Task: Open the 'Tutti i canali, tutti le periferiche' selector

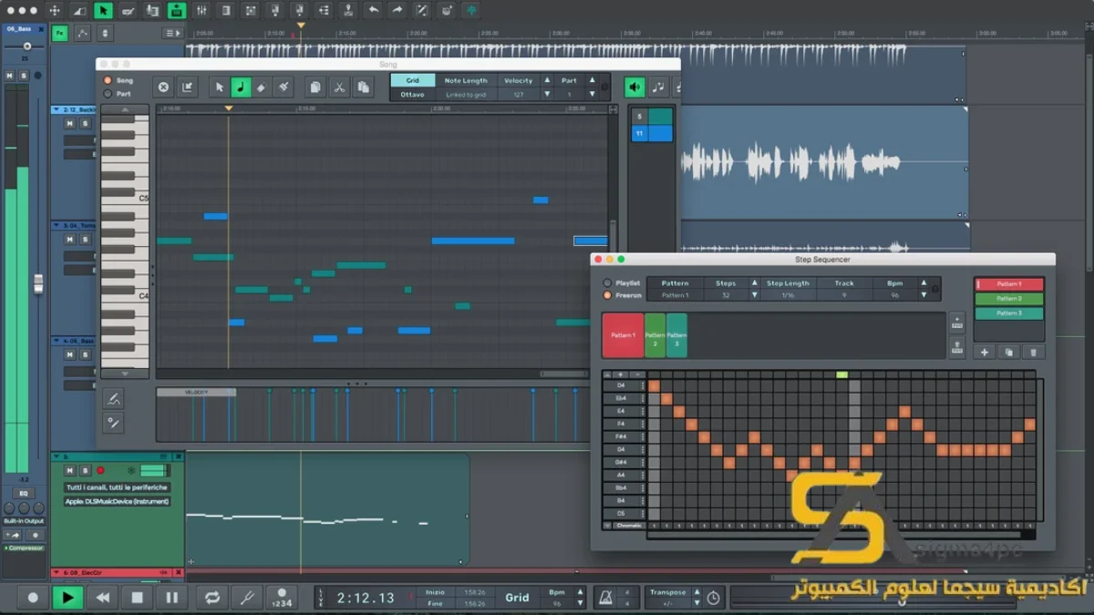Action: click(117, 487)
